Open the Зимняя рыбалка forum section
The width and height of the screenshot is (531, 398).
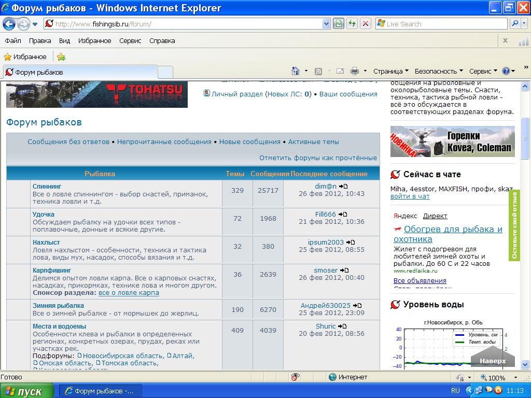coord(58,306)
